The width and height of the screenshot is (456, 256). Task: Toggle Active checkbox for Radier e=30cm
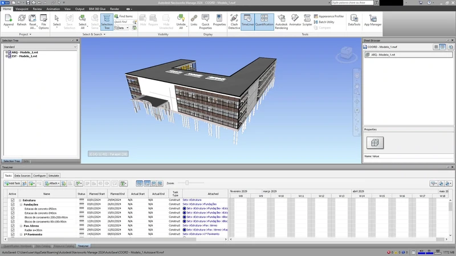[x=13, y=230]
